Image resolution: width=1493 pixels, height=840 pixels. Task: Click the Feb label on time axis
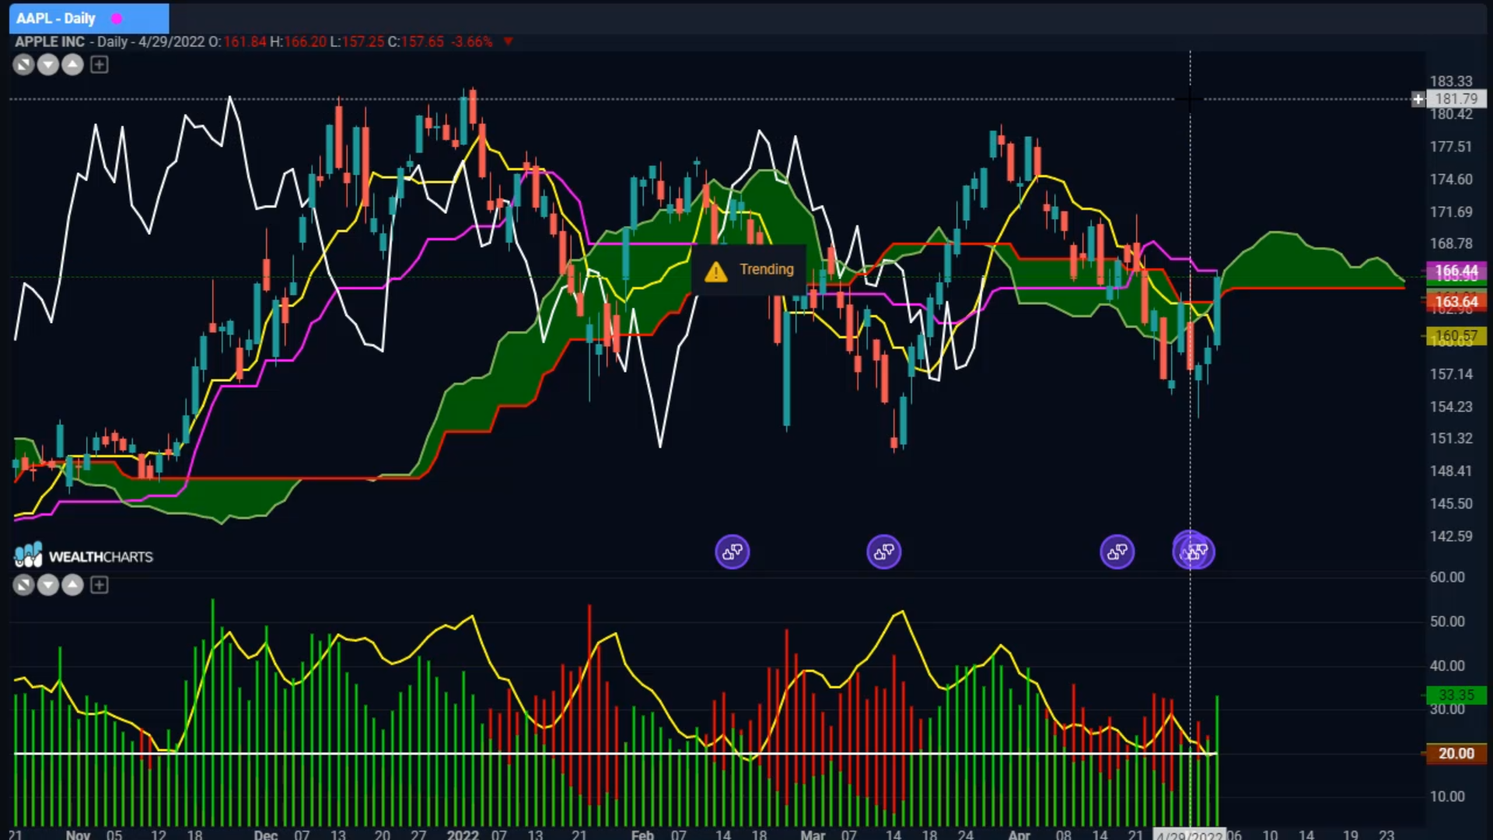click(x=642, y=835)
